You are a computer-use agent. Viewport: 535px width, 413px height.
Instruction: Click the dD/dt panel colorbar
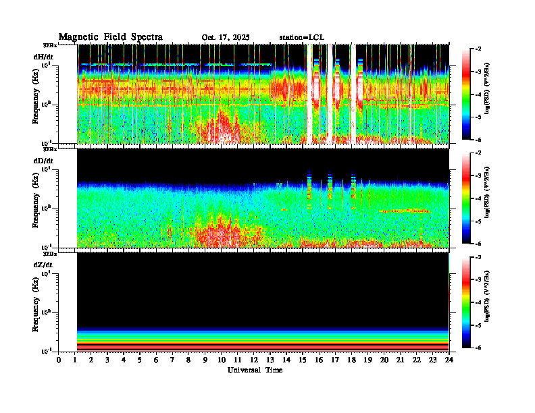point(466,198)
